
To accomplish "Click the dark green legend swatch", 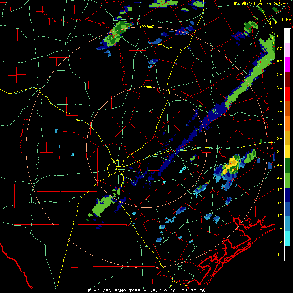I will point(287,166).
